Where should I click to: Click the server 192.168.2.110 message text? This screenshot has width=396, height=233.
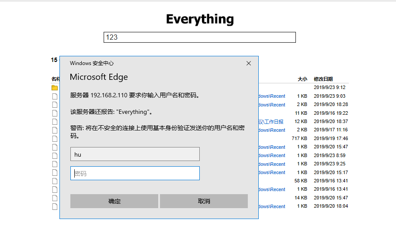[135, 95]
